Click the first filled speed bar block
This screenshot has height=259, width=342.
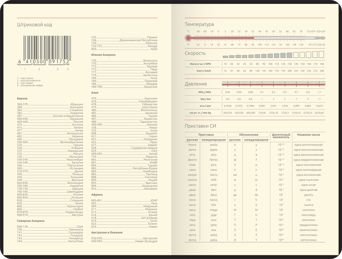click(226, 57)
